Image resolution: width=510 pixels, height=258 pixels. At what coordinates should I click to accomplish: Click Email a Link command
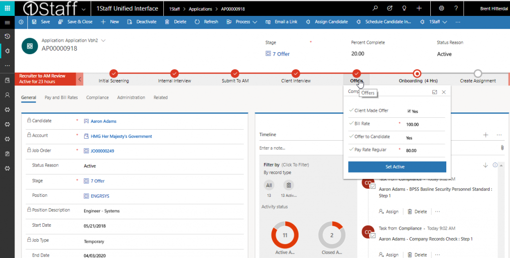(x=282, y=22)
